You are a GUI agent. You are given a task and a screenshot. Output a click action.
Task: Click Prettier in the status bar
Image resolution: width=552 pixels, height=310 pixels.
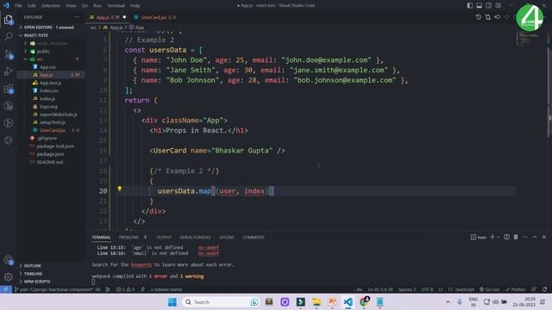pos(515,289)
